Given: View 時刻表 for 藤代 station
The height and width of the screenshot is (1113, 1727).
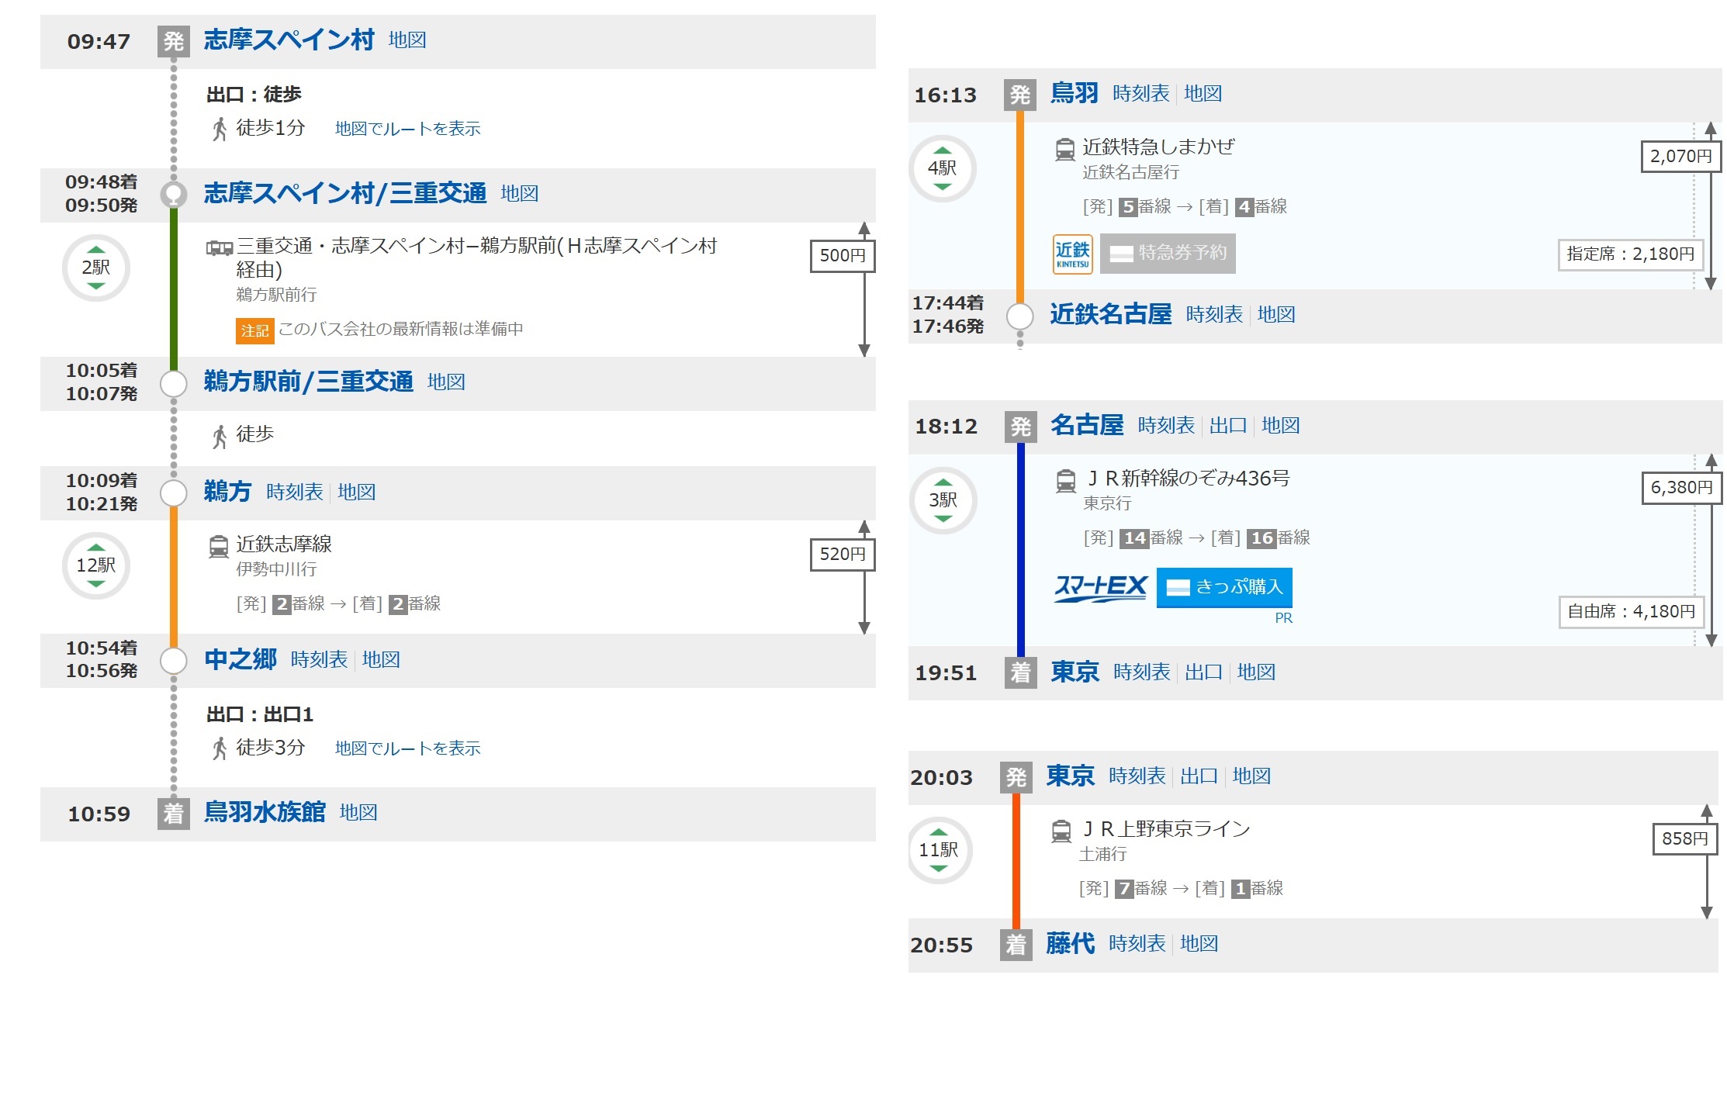Looking at the screenshot, I should (1137, 943).
